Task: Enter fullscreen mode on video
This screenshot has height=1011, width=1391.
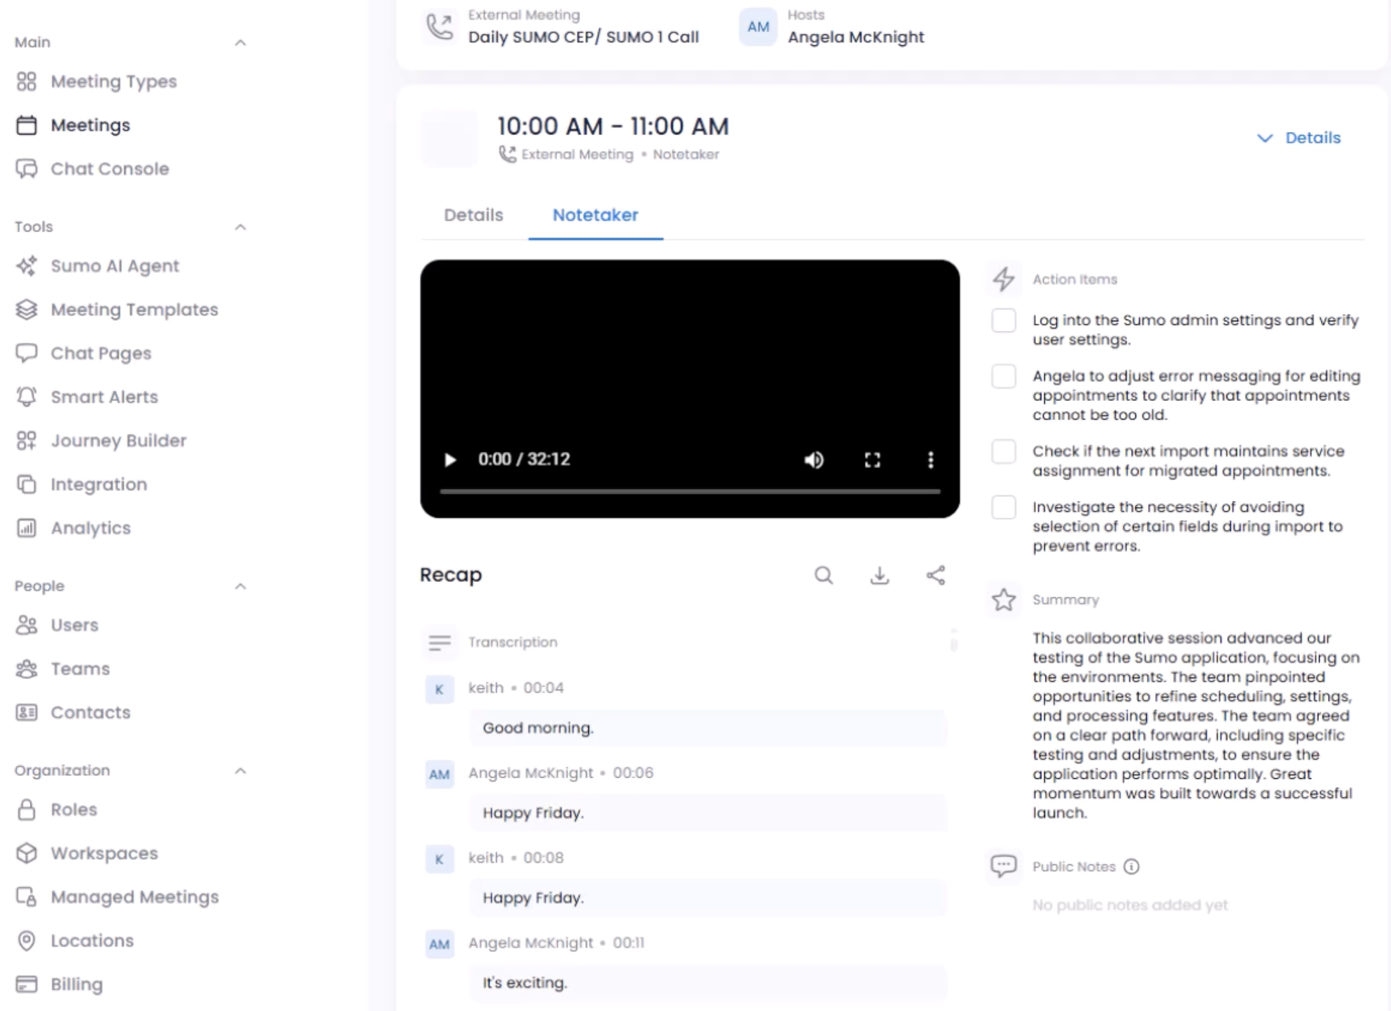Action: tap(872, 460)
